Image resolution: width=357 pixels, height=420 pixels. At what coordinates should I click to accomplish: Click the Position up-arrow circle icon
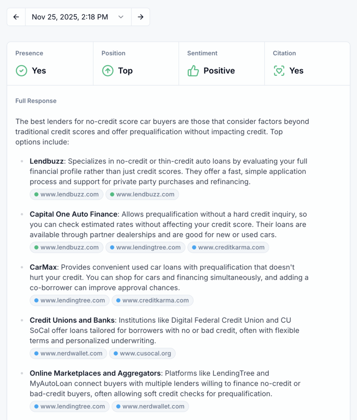tap(108, 71)
